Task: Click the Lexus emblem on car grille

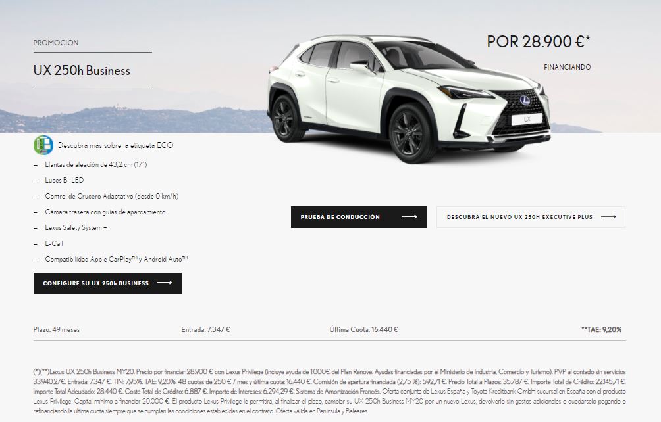Action: point(525,100)
